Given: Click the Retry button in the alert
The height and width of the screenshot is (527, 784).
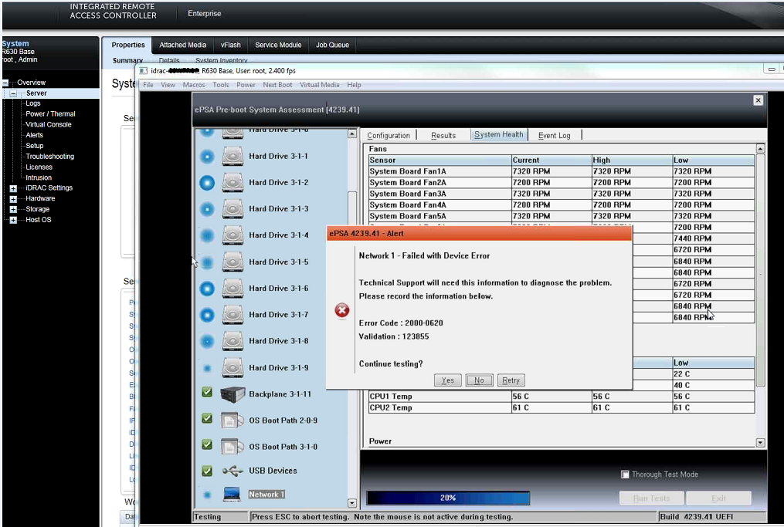Looking at the screenshot, I should tap(511, 380).
